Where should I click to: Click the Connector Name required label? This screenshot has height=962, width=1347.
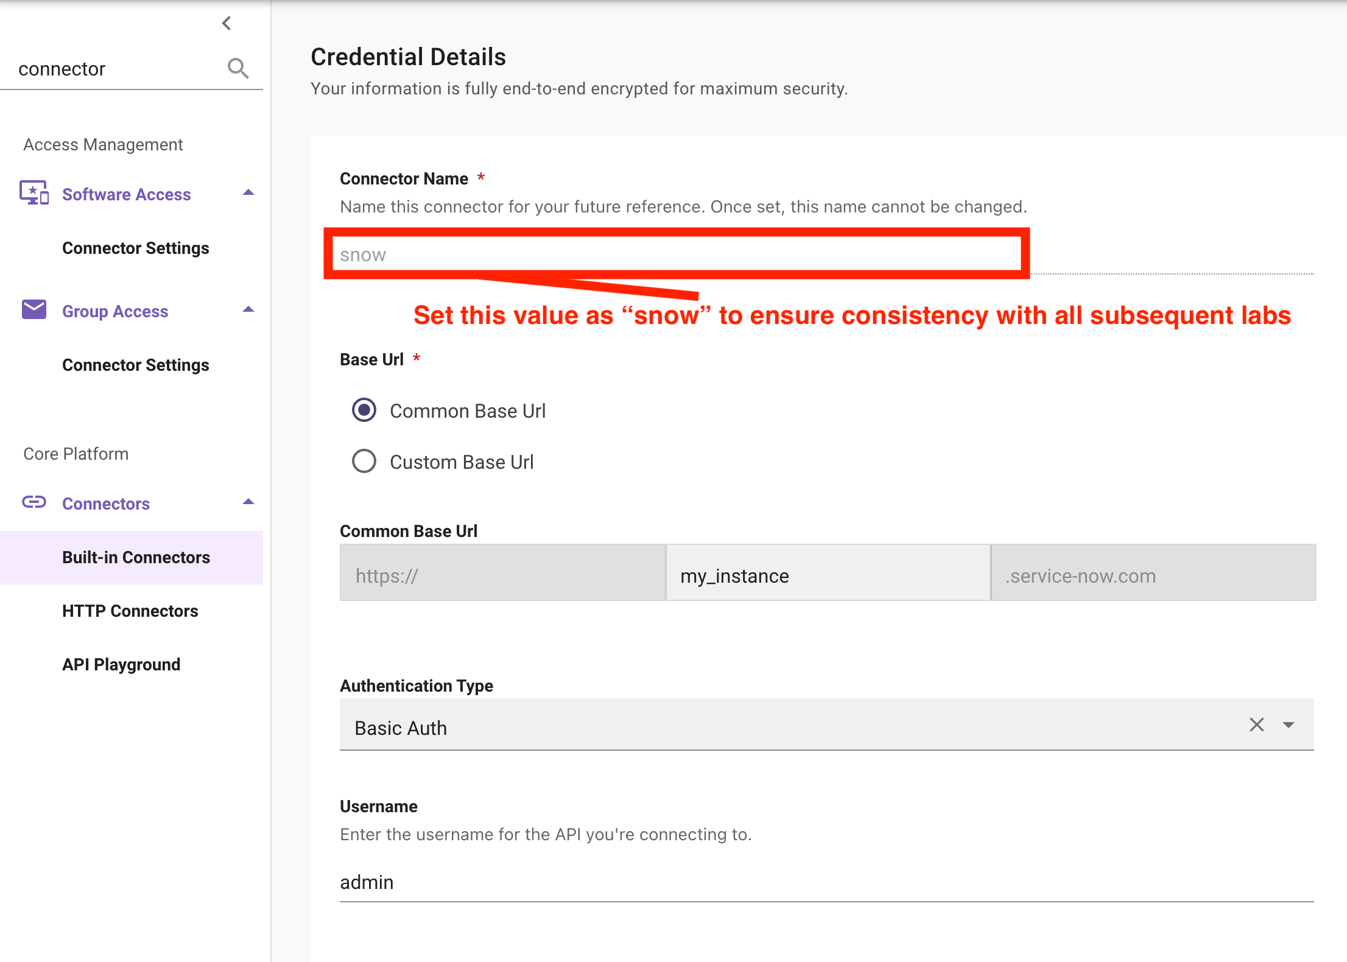tap(412, 178)
